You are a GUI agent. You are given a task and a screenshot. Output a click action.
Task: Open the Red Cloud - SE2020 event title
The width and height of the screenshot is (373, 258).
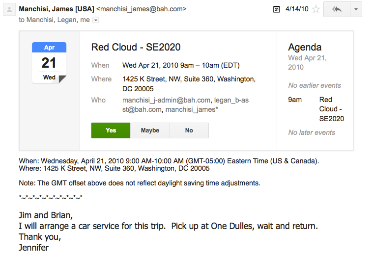pos(136,47)
